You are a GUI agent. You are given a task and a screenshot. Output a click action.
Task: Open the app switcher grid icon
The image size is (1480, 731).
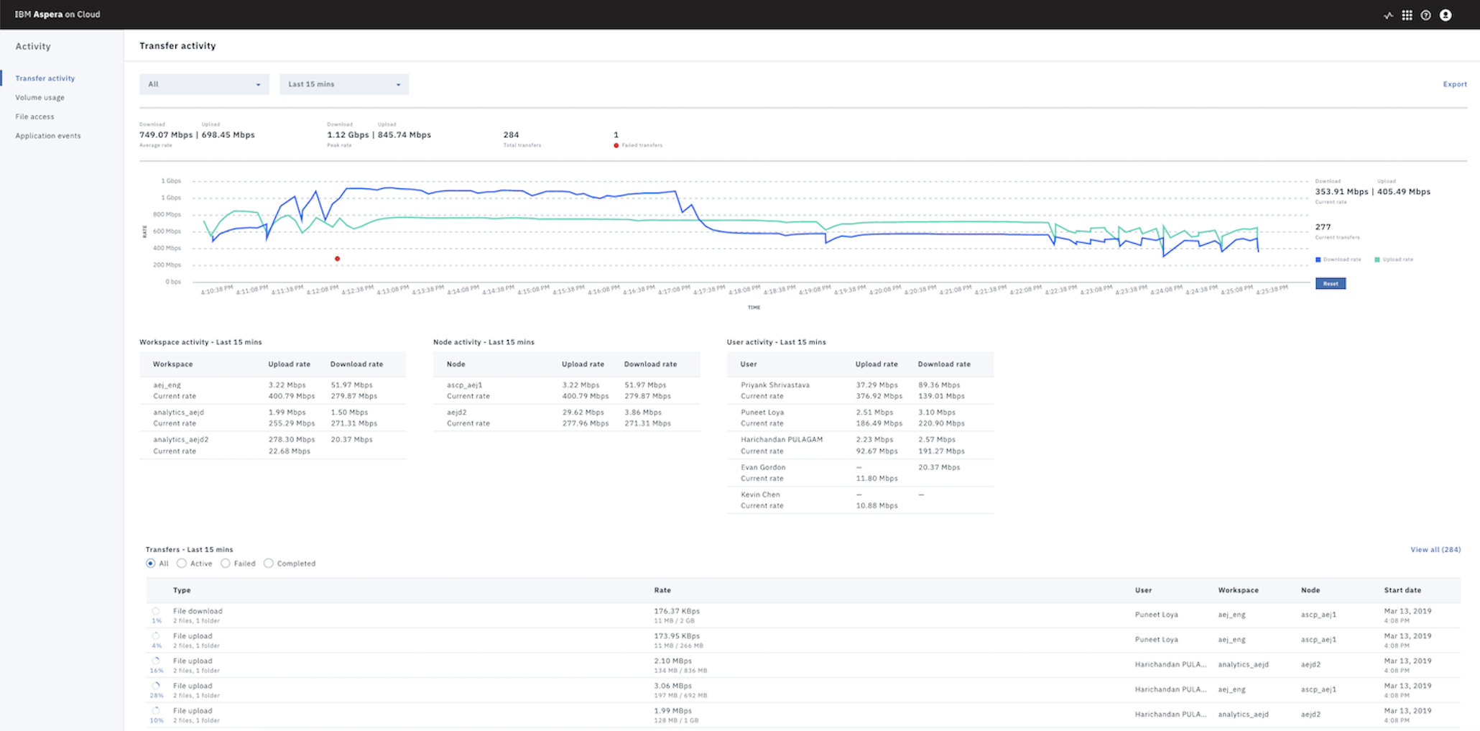[x=1407, y=14]
